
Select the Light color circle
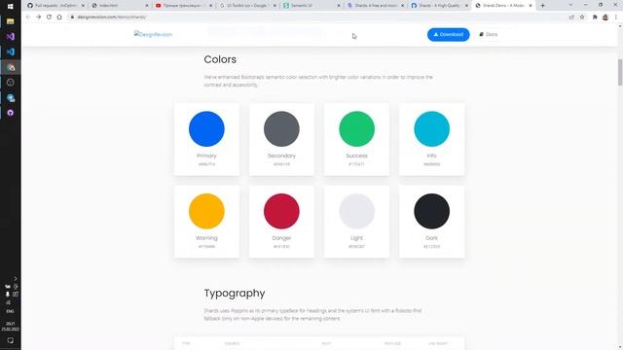click(356, 211)
